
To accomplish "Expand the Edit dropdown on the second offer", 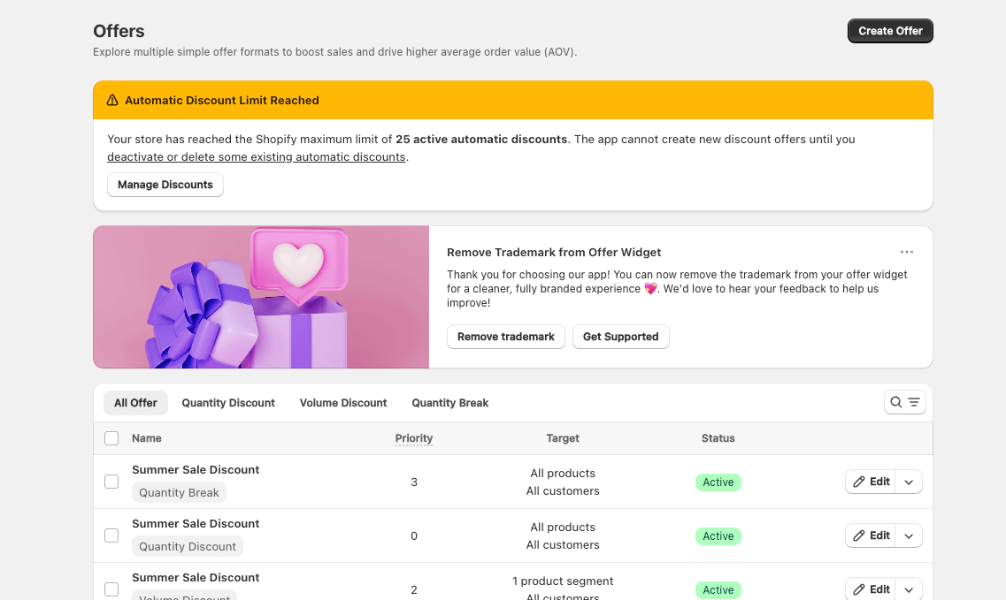I will pyautogui.click(x=909, y=535).
